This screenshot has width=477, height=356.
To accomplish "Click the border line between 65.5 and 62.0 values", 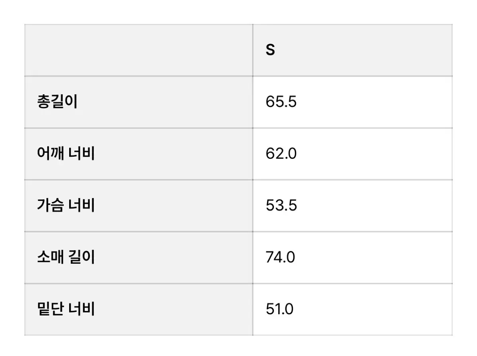I will tap(353, 128).
